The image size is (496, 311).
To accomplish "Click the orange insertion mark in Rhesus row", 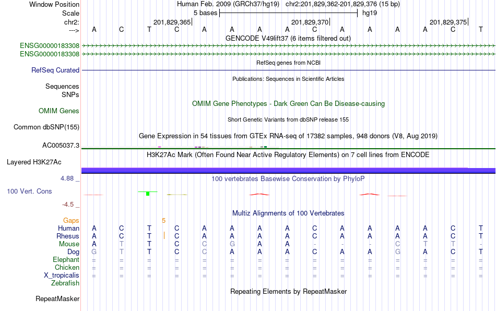I will tap(164, 235).
